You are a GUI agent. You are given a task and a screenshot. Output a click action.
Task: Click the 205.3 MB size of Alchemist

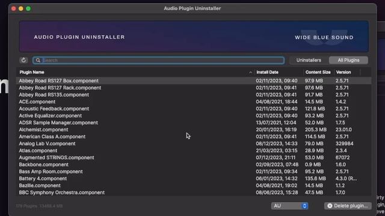click(x=316, y=130)
